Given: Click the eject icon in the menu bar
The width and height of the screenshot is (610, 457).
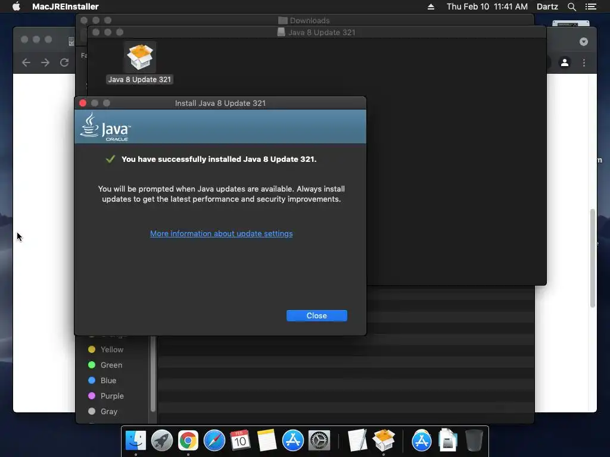Looking at the screenshot, I should [x=431, y=7].
